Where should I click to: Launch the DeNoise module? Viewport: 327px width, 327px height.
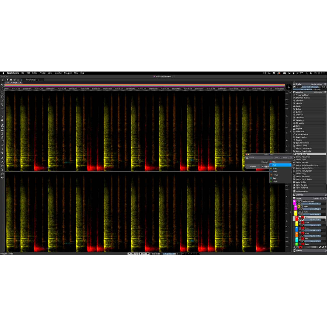pyautogui.click(x=300, y=114)
